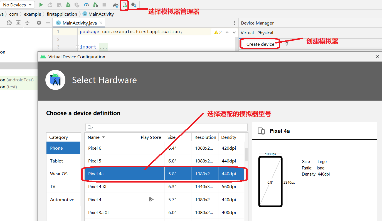Click the device search input field
This screenshot has height=221, width=382.
(x=166, y=127)
